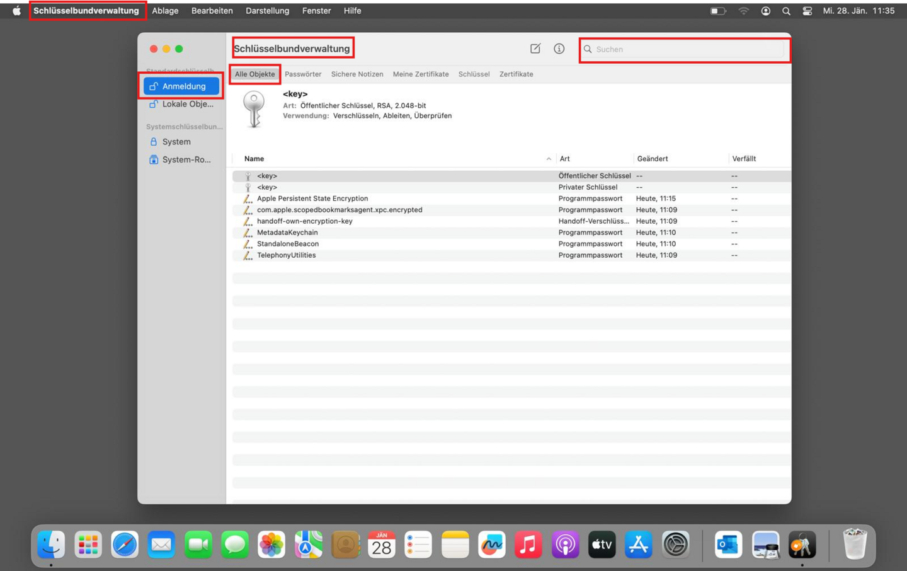907x571 pixels.
Task: Open Control Center from the menu bar
Action: 807,11
